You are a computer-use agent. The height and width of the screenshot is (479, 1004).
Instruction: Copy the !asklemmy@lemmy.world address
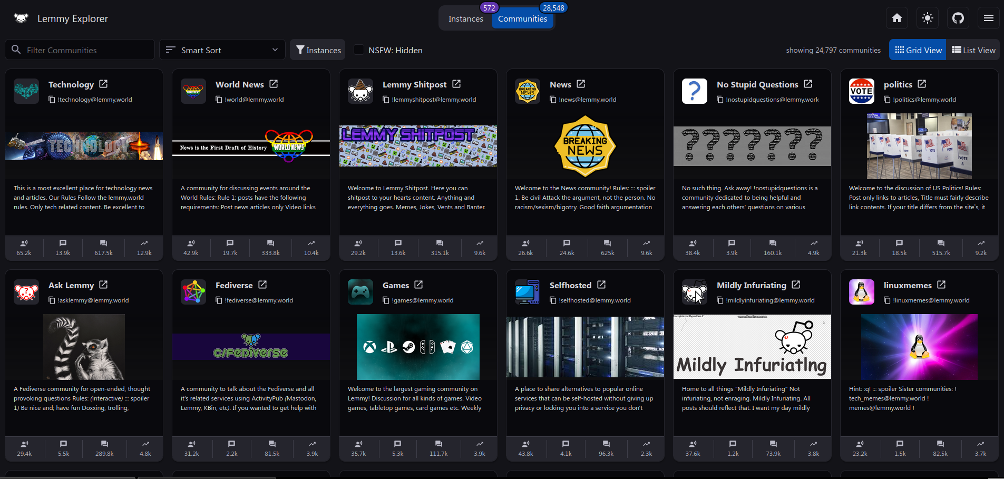coord(52,300)
